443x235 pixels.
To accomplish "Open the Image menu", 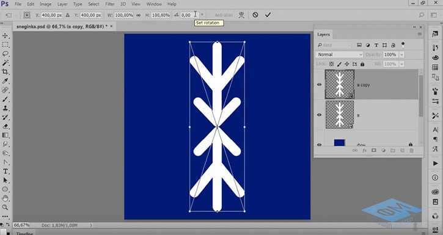I will (x=45, y=4).
